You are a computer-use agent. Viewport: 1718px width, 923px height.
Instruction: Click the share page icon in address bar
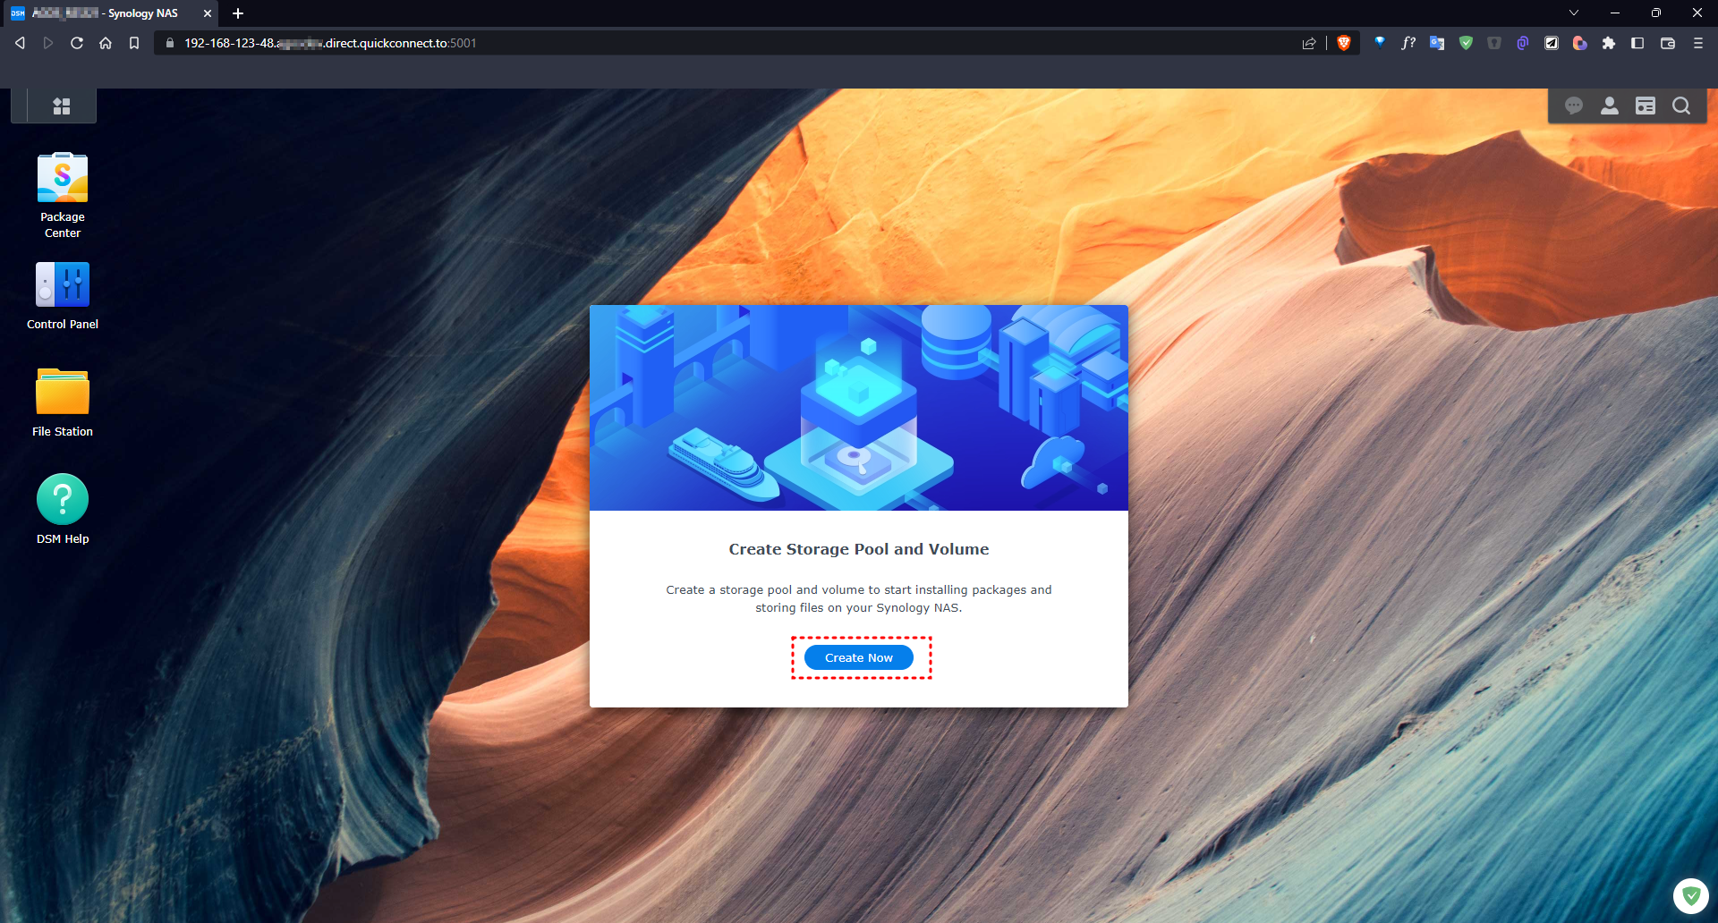1309,43
